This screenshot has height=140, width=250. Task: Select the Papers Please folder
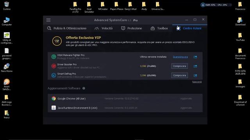[x=117, y=6]
